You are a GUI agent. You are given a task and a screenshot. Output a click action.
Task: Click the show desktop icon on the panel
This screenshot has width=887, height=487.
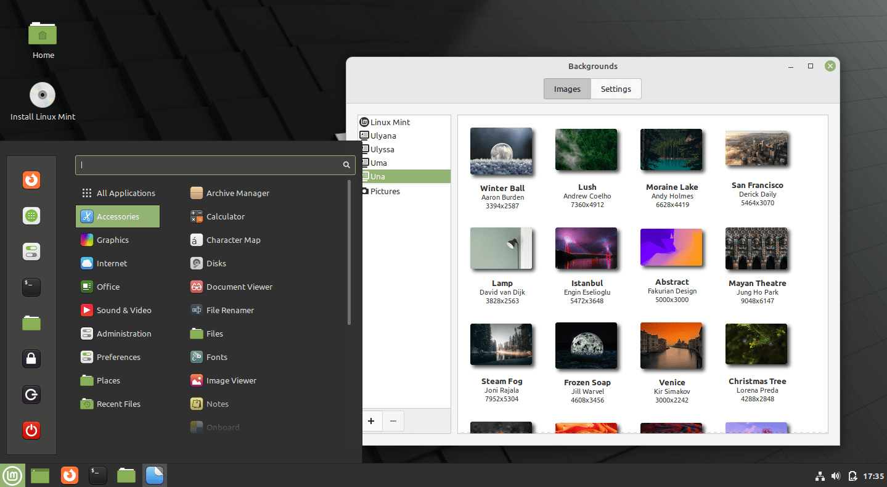point(40,475)
